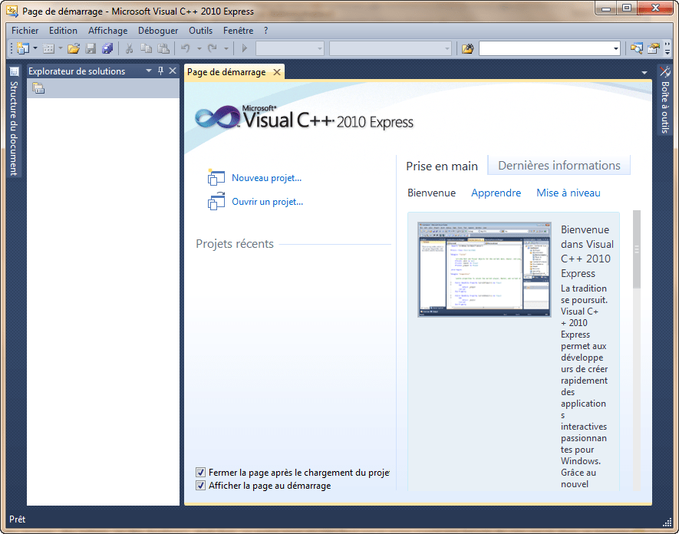Click the start page vertical scrollbar thumb
Screen dimensions: 679x534
(637, 249)
